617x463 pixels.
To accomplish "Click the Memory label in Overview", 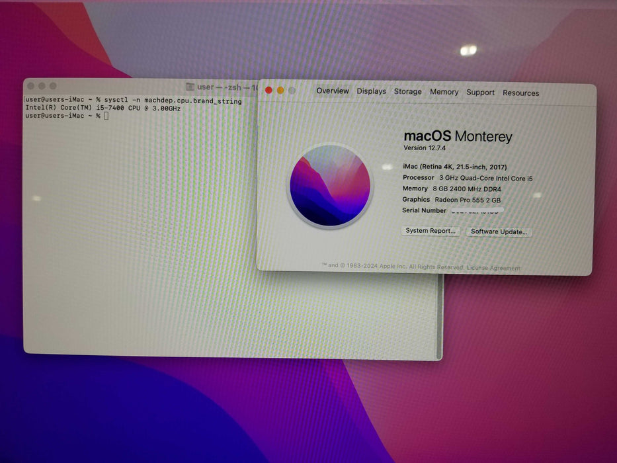I will [415, 189].
